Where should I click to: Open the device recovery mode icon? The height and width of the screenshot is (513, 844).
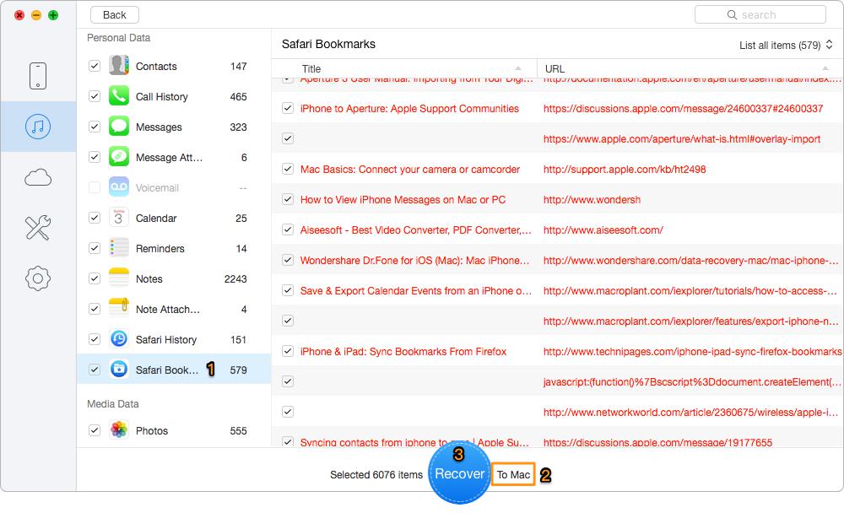[x=38, y=75]
